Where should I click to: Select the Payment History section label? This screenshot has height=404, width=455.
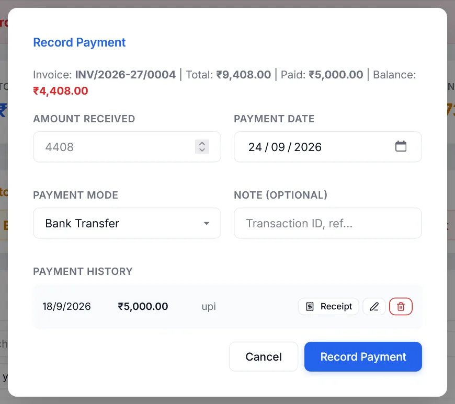tap(83, 271)
